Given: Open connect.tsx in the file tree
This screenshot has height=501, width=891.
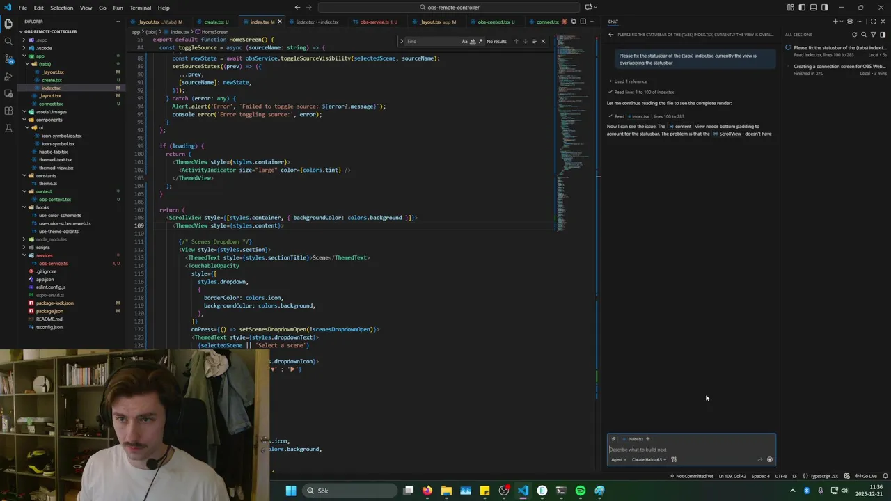Looking at the screenshot, I should (51, 104).
